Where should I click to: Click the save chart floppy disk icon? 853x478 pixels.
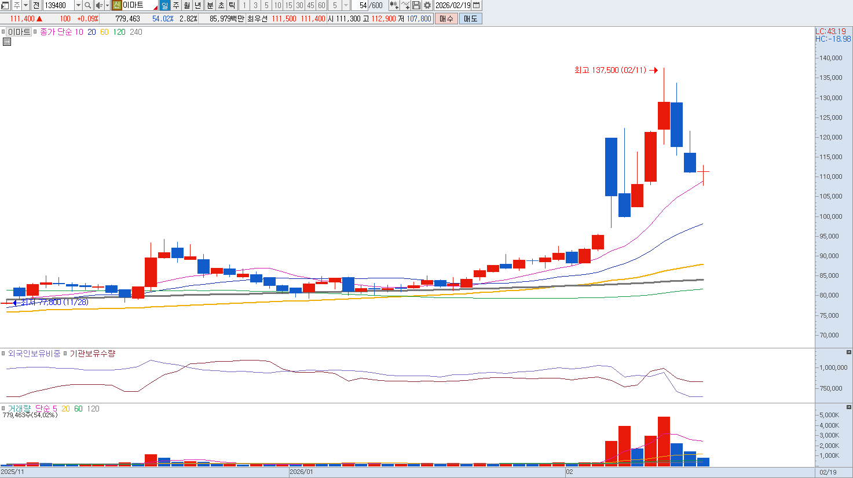[x=416, y=5]
